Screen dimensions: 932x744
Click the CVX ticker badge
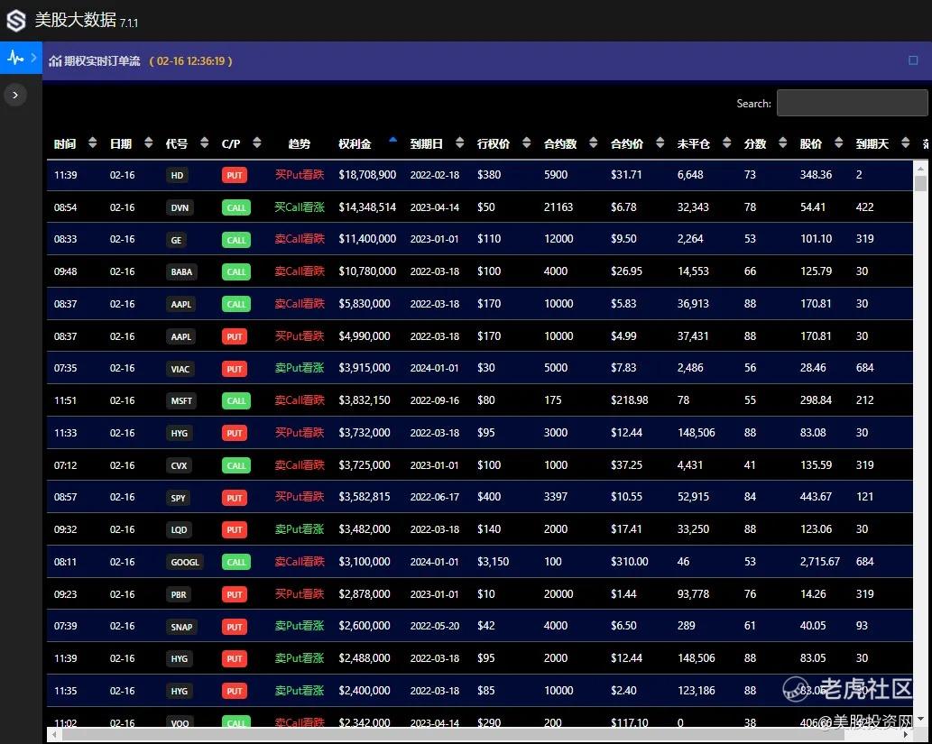click(x=179, y=466)
